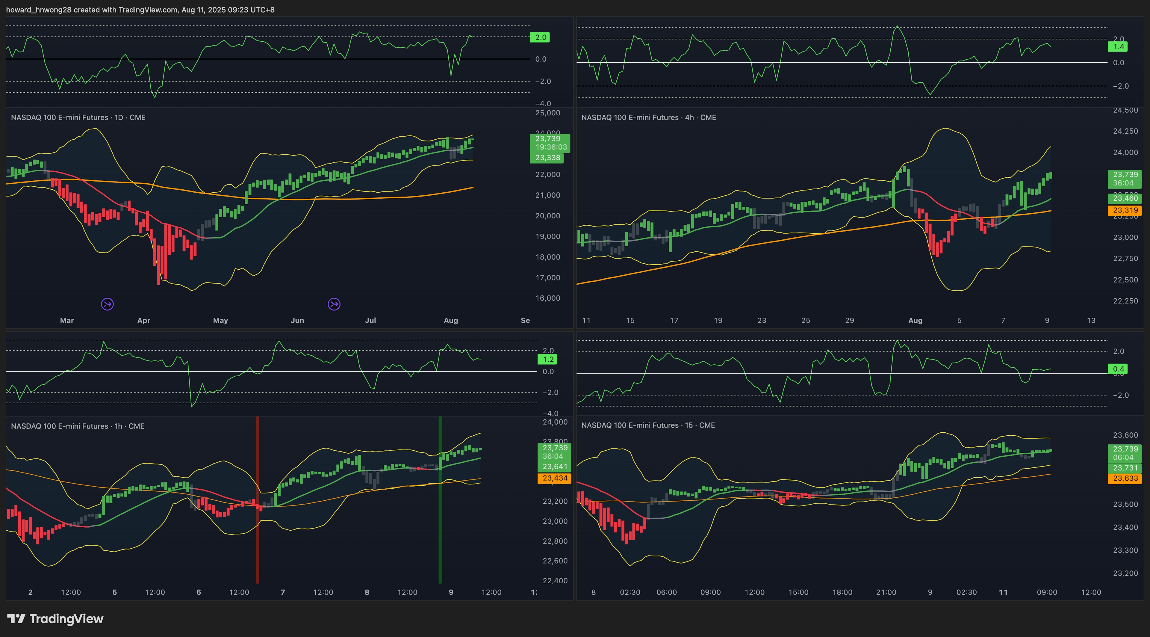Screen dimensions: 1150x637
Task: Click the howard_hnwong28 TradingView.com header text
Action: (140, 10)
